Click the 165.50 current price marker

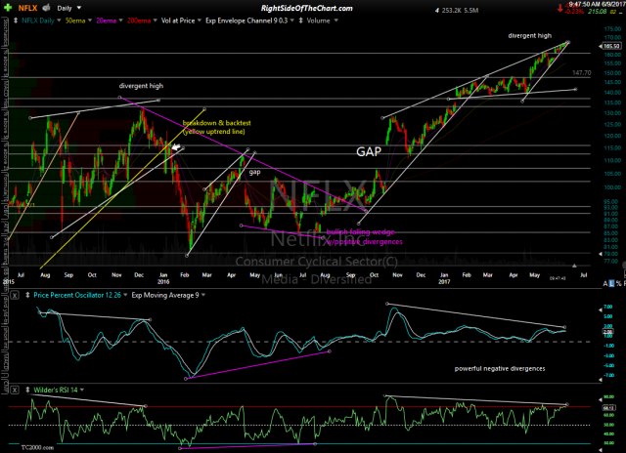pyautogui.click(x=611, y=46)
